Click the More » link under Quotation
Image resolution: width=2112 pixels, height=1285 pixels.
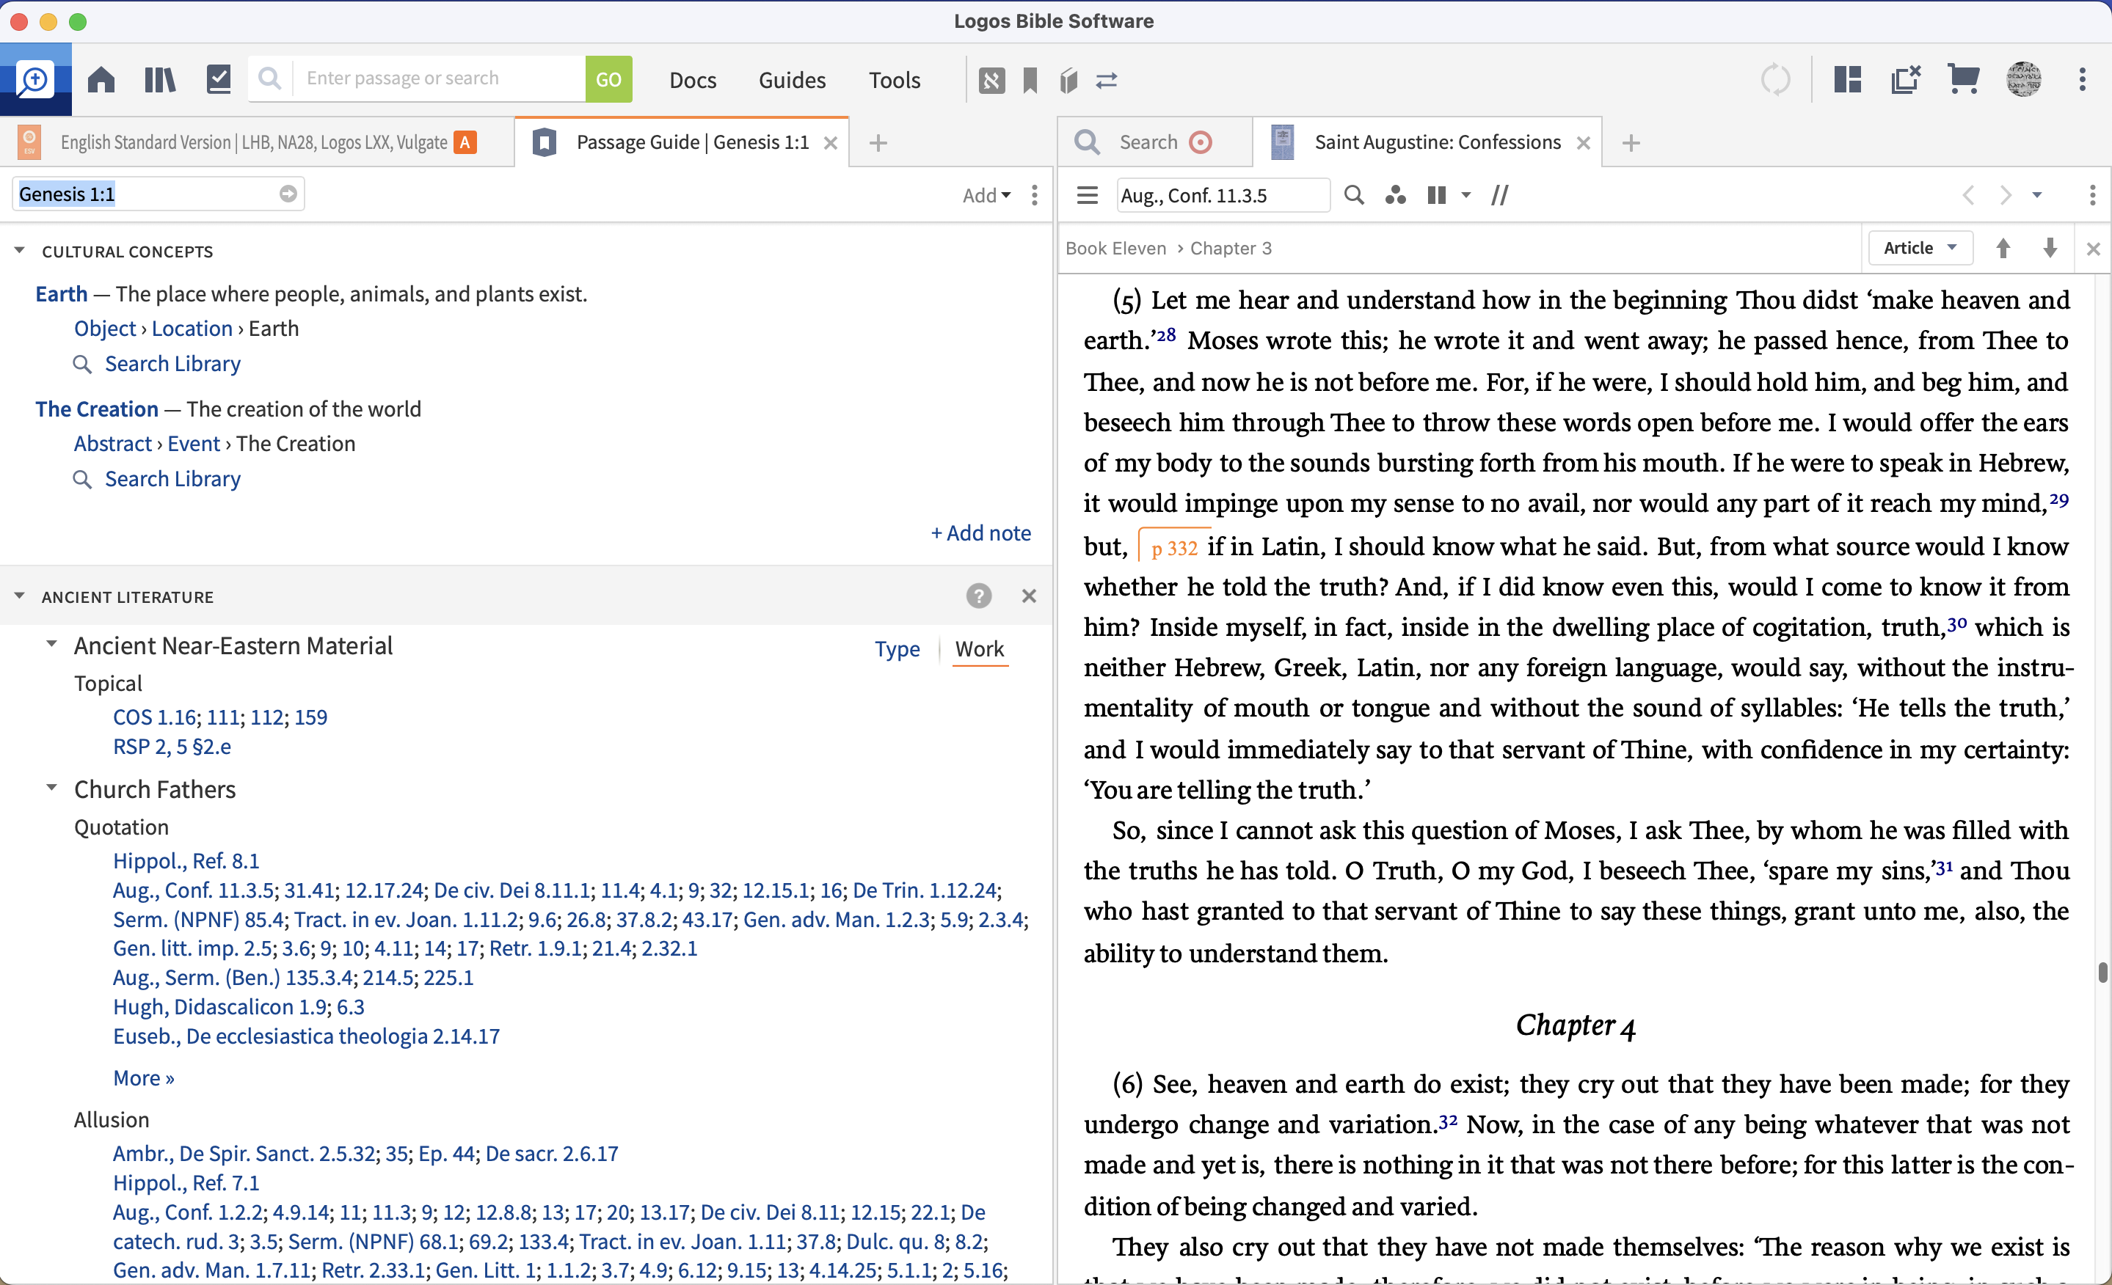pyautogui.click(x=143, y=1077)
